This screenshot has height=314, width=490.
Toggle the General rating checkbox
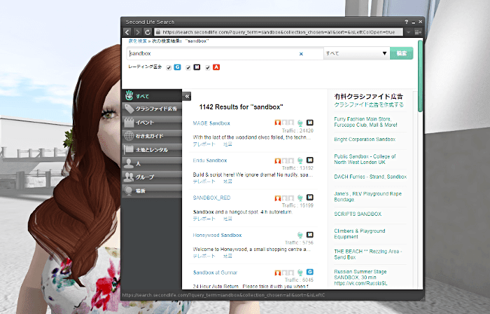169,67
